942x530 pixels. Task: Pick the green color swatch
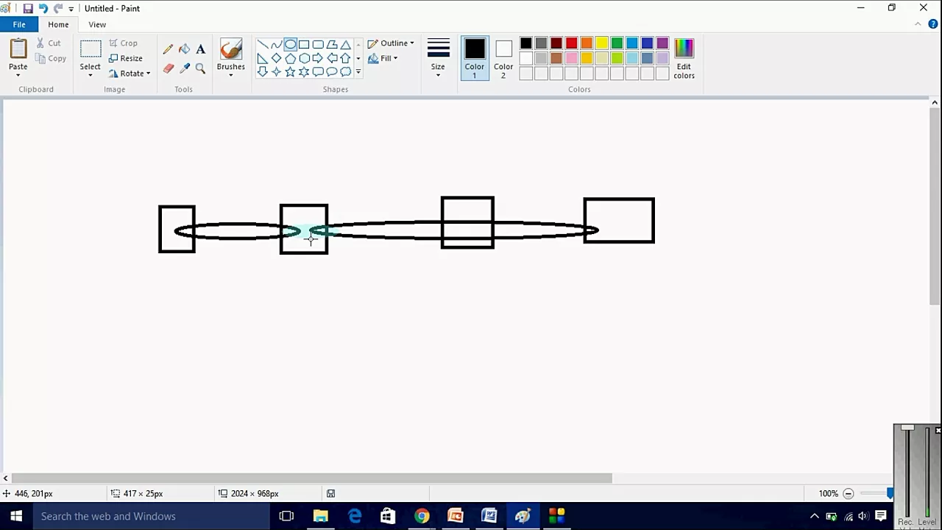point(617,43)
